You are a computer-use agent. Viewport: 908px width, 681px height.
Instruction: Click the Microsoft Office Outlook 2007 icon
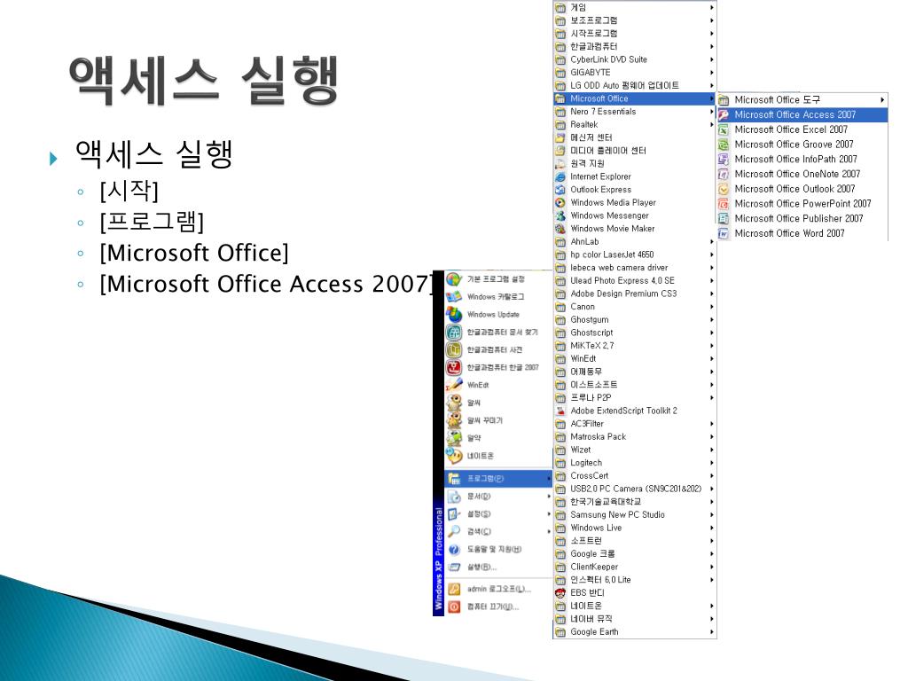pos(724,190)
